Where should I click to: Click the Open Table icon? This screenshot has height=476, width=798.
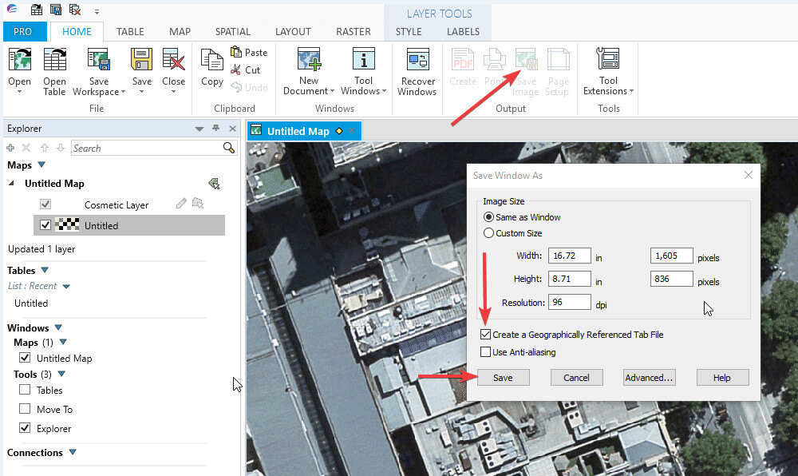point(54,61)
